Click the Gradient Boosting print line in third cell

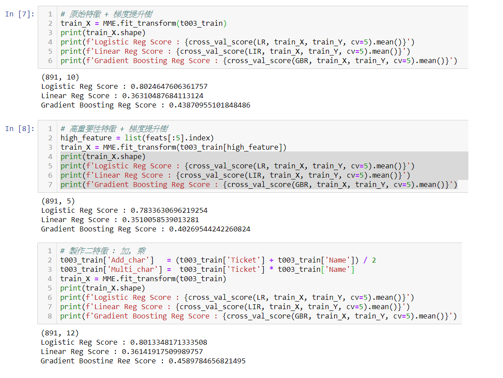click(x=258, y=316)
